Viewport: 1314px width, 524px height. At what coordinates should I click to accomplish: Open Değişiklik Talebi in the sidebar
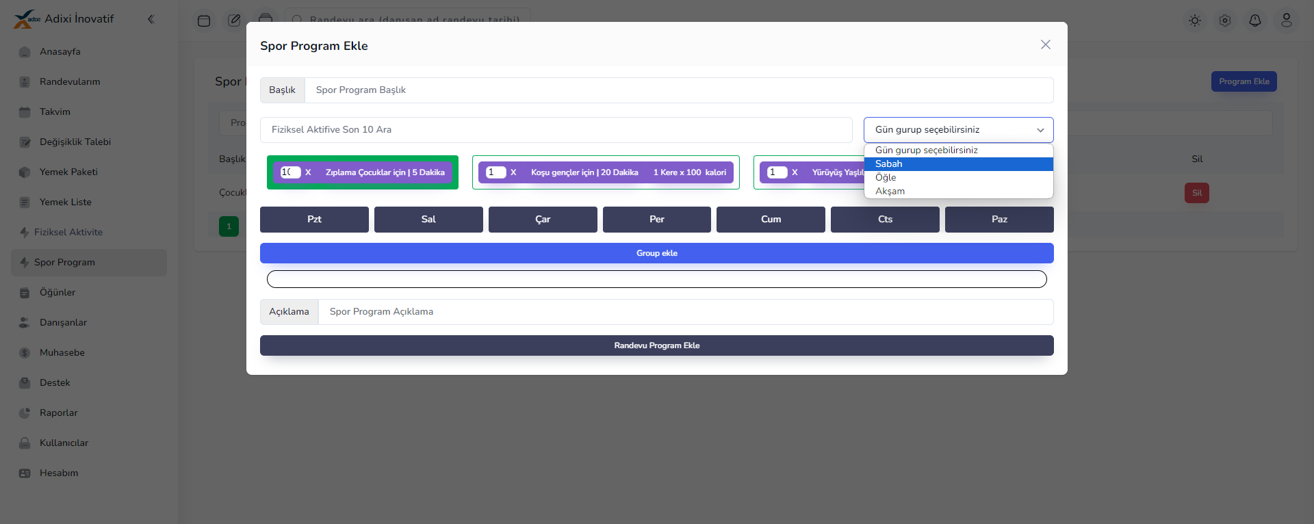[89, 142]
